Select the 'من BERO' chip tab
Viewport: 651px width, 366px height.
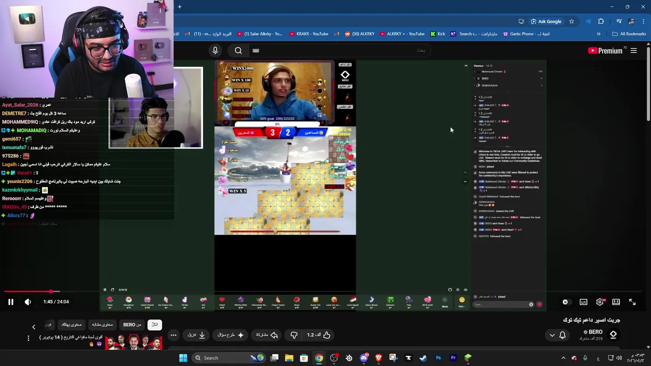tap(132, 325)
